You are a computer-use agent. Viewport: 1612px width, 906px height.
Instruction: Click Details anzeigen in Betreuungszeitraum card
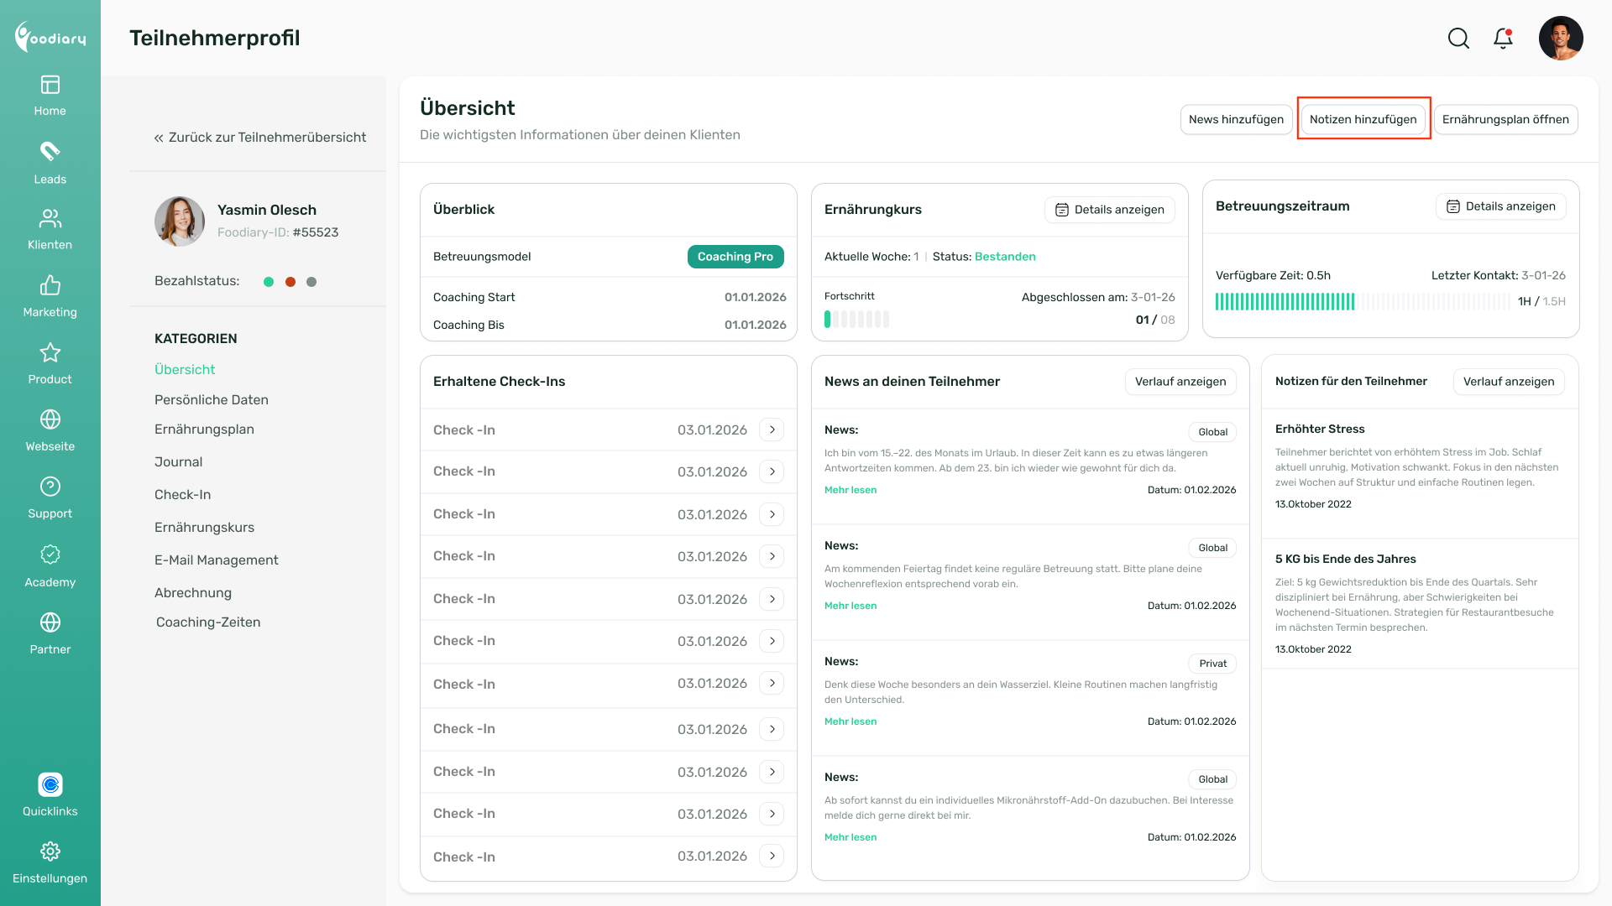[1500, 206]
